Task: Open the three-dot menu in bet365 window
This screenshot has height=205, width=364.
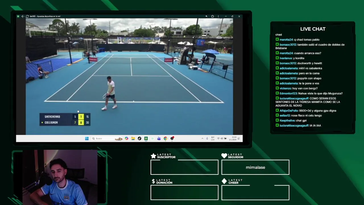Action: tap(218, 16)
